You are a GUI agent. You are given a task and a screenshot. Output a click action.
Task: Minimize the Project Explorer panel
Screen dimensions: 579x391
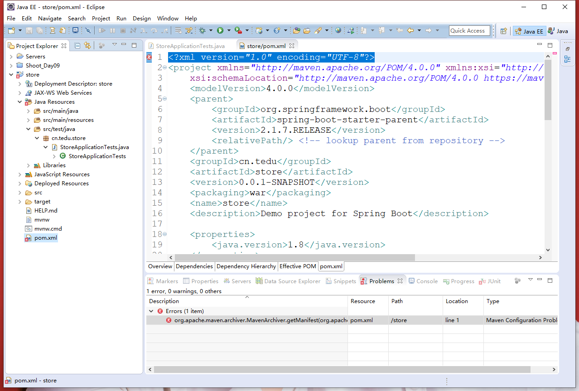pos(125,45)
